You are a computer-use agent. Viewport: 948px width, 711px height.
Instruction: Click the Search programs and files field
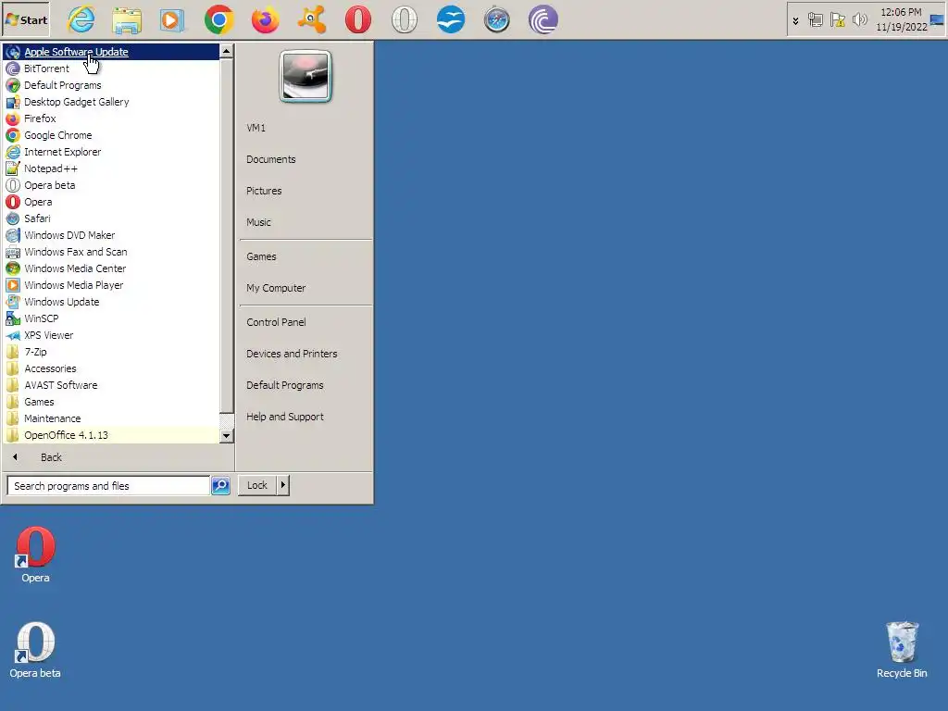[x=108, y=485]
